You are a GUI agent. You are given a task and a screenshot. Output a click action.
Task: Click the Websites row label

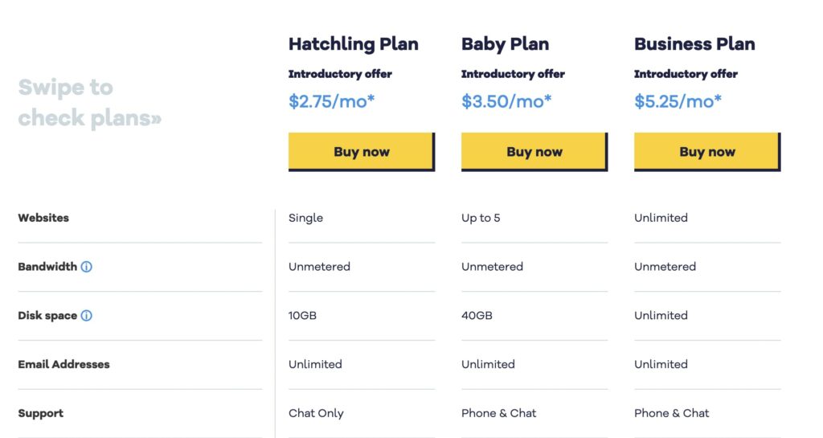43,218
